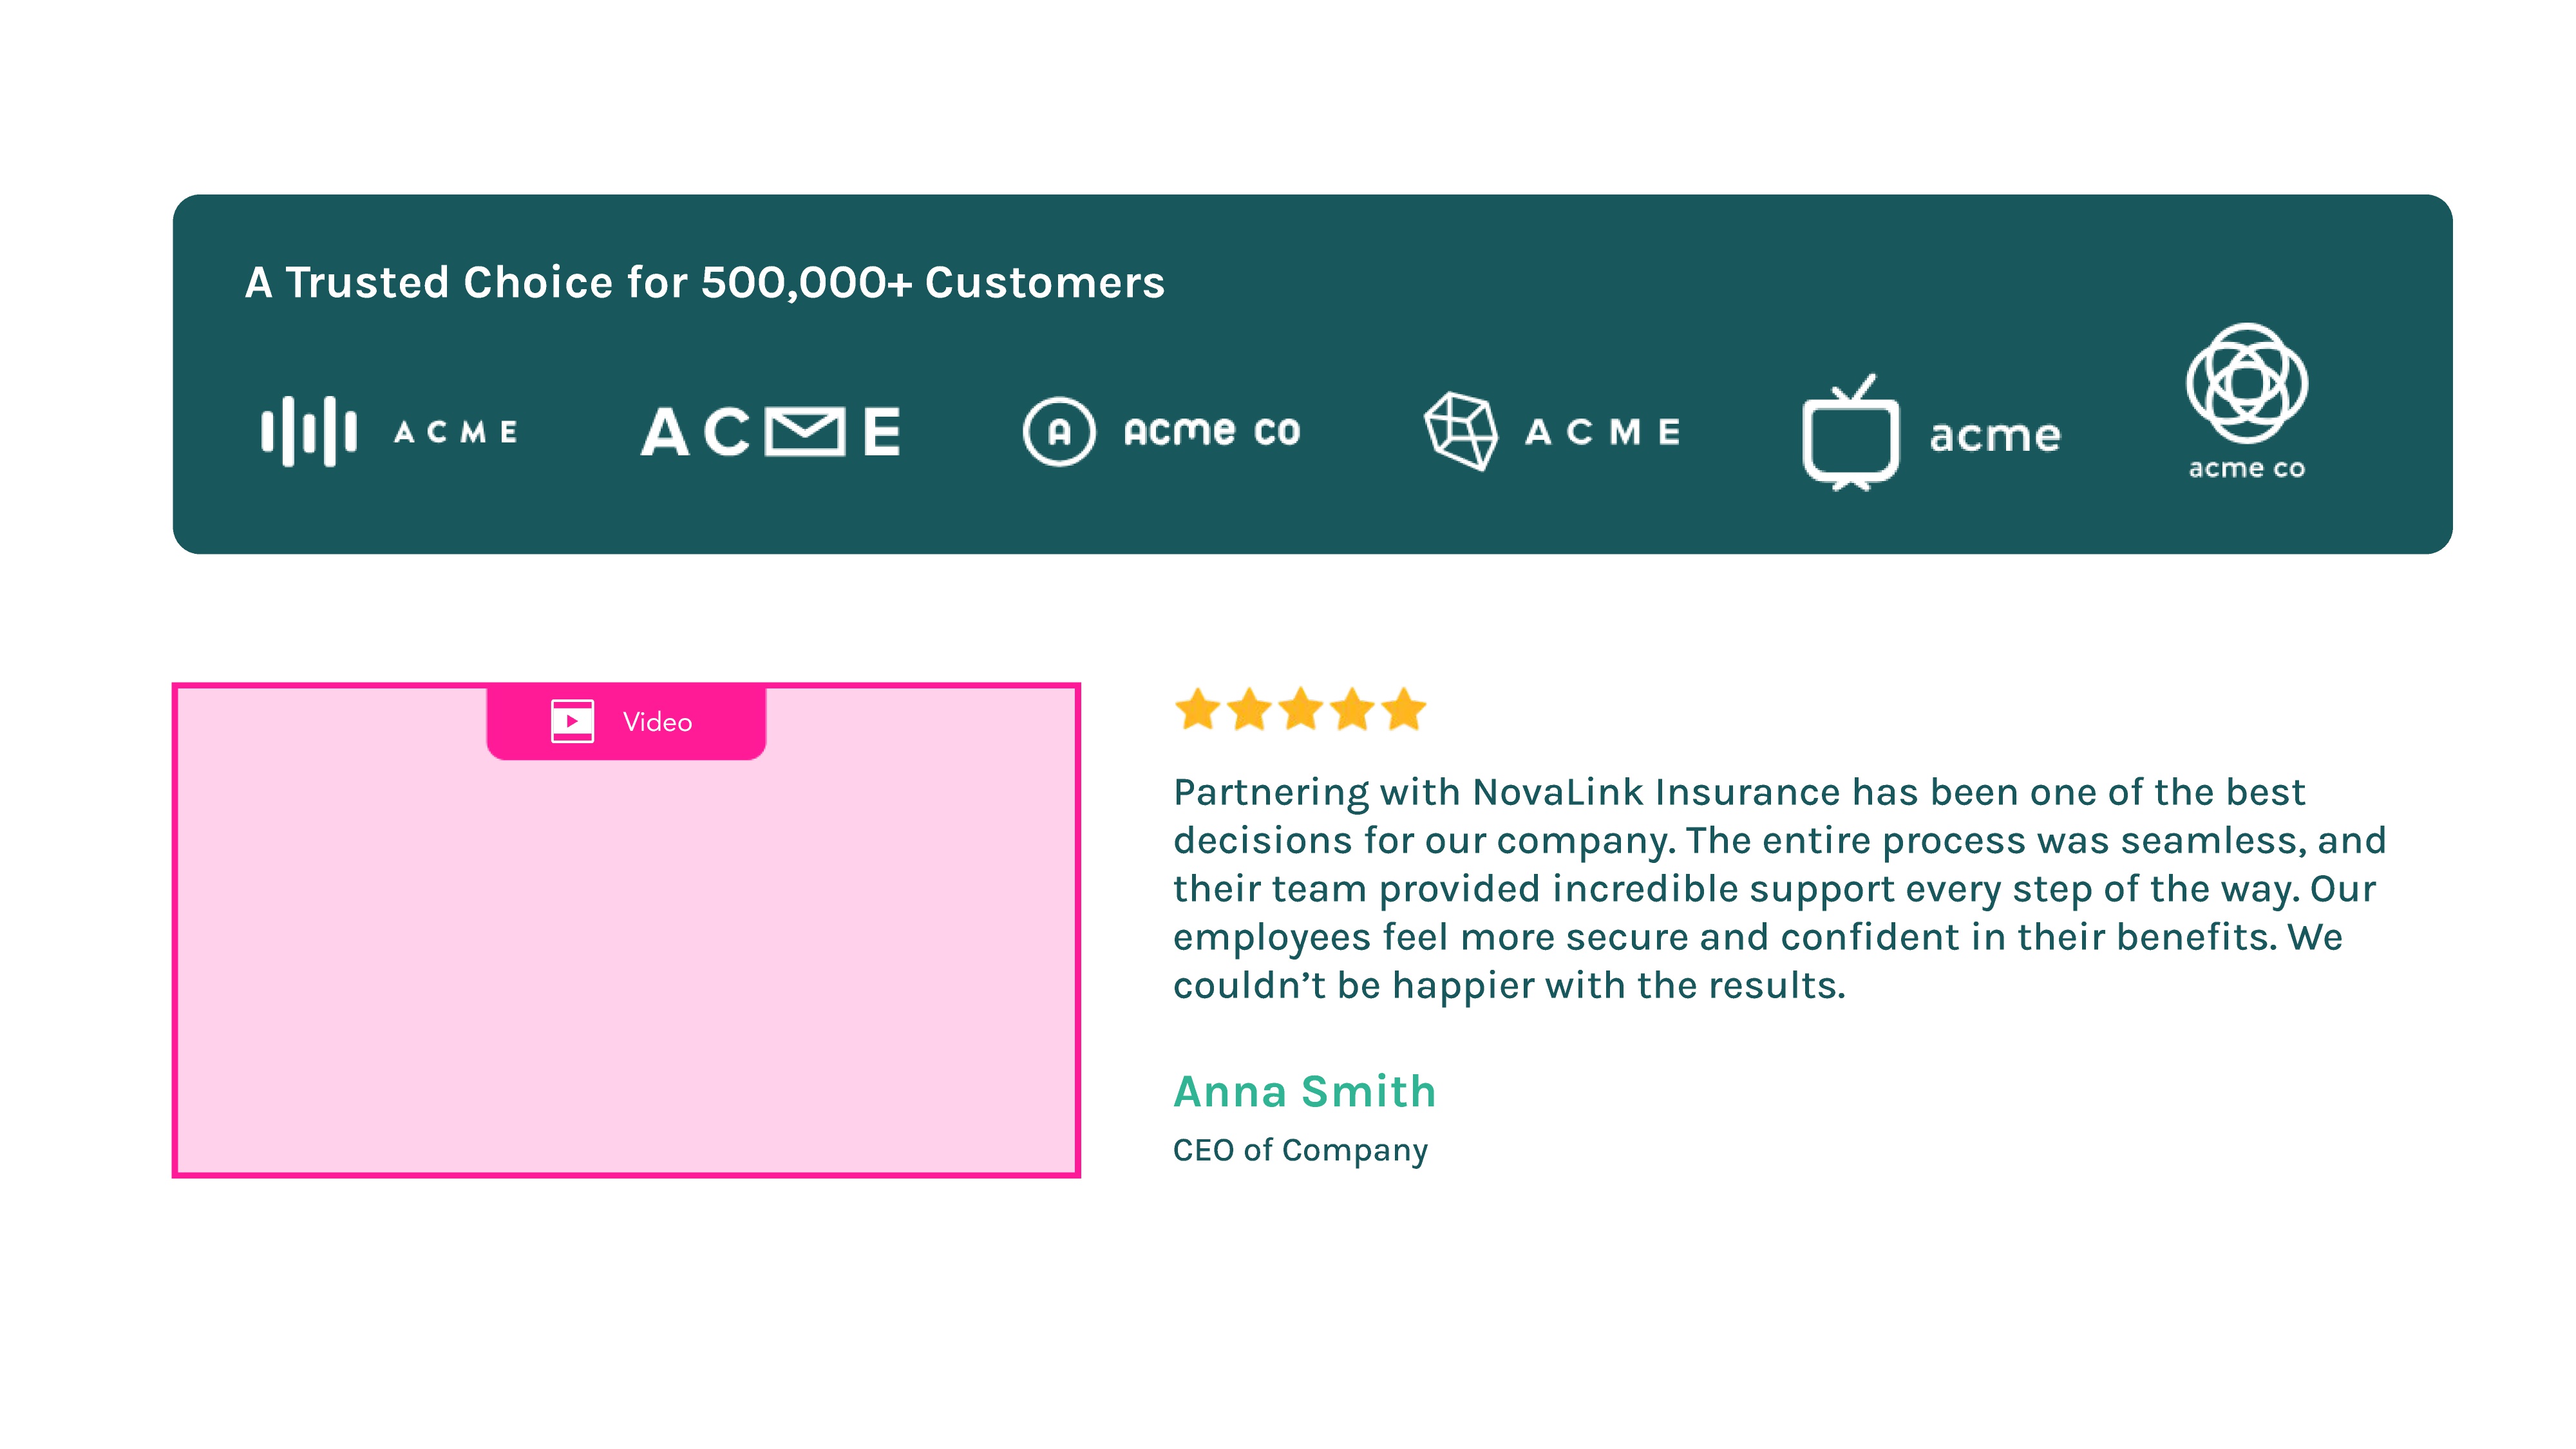Click the Anna Smith name

(1304, 1091)
